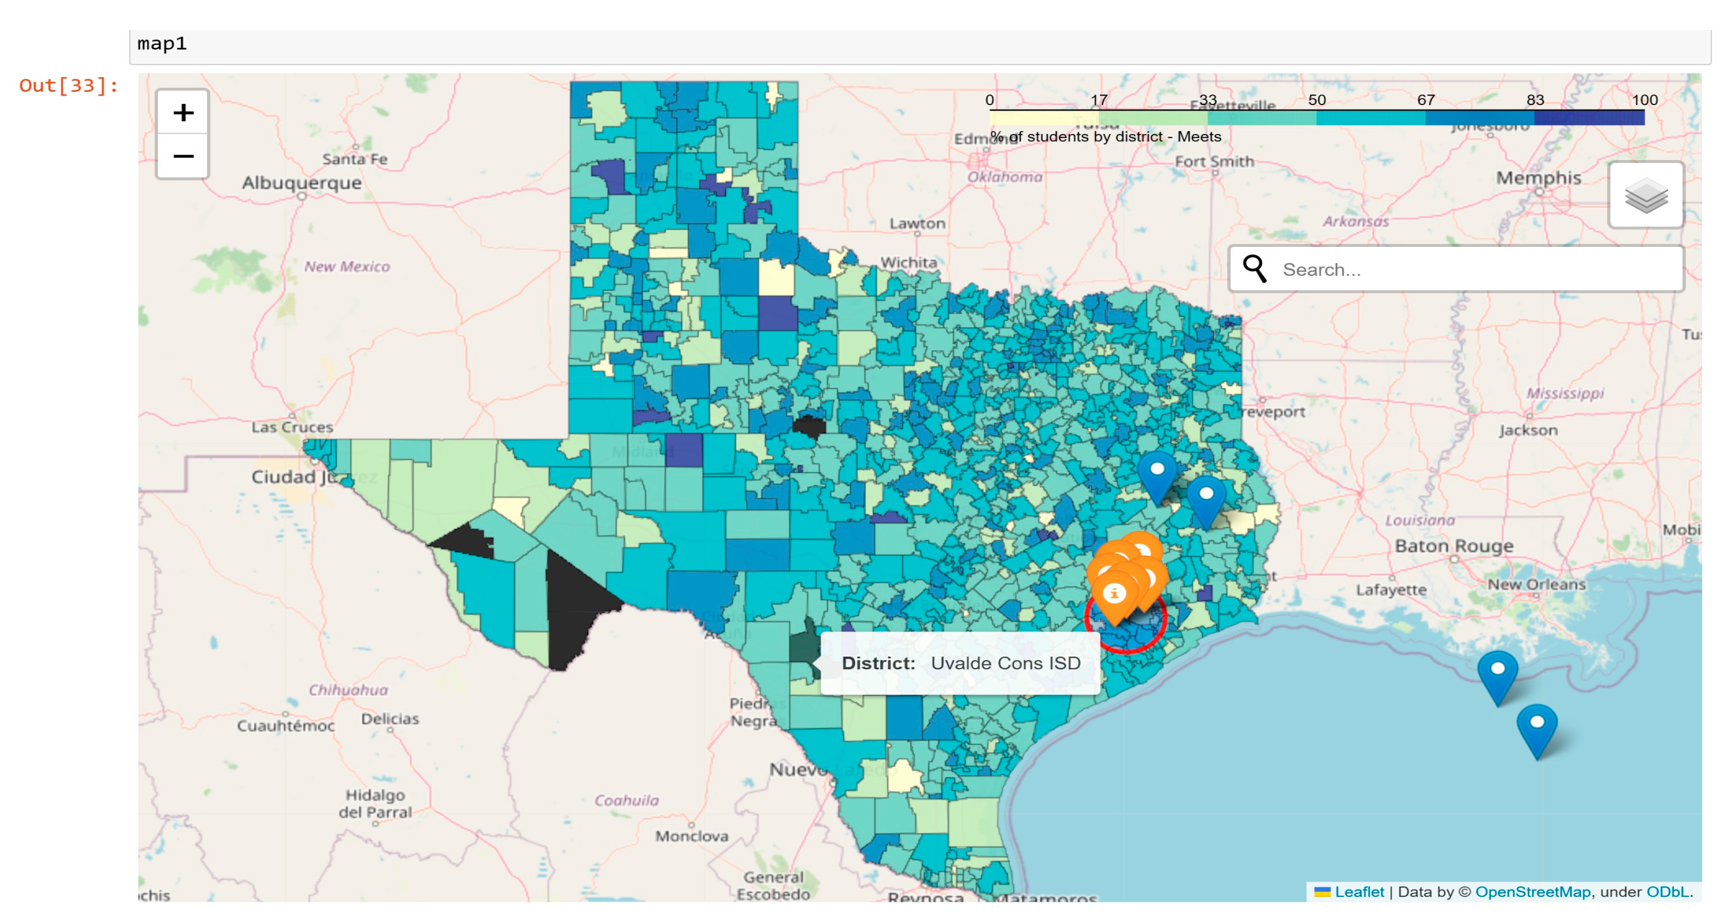Click the zoom out minus button
The image size is (1720, 914).
click(183, 157)
